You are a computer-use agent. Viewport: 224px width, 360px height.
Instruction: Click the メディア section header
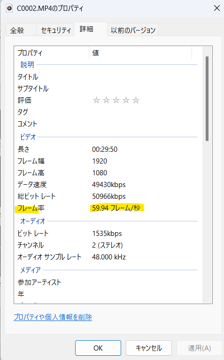[x=31, y=270]
